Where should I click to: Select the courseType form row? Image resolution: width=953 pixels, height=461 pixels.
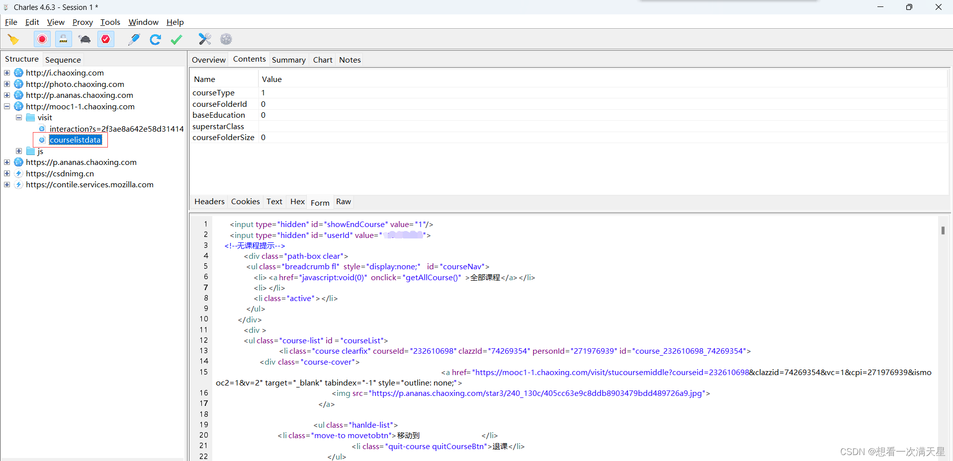(x=569, y=92)
